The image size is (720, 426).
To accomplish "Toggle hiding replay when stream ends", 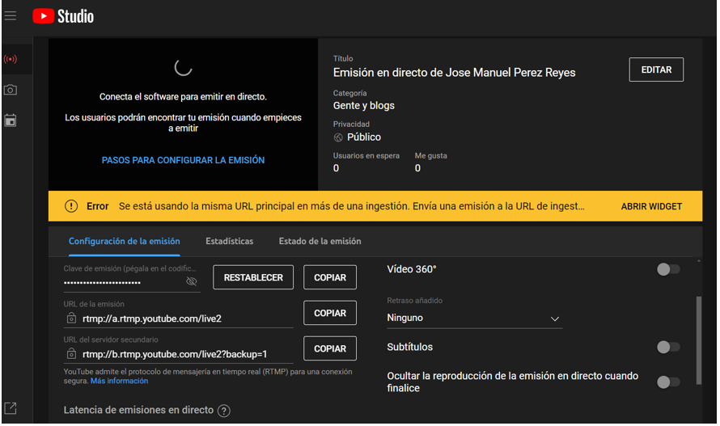I will pos(668,382).
